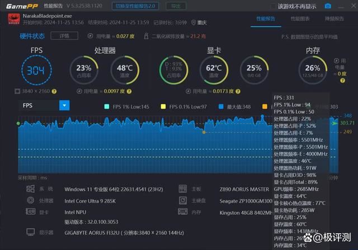This screenshot has height=250, width=358.
Task: Click the GIGABYTE AORUS FI32U display text
Action: click(x=124, y=233)
